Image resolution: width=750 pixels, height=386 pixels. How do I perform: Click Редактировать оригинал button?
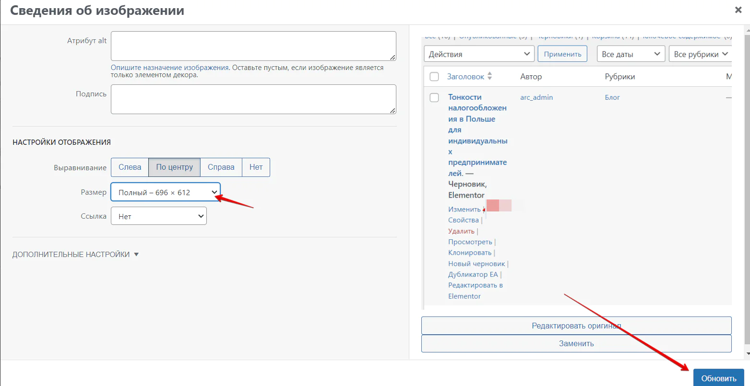point(576,326)
